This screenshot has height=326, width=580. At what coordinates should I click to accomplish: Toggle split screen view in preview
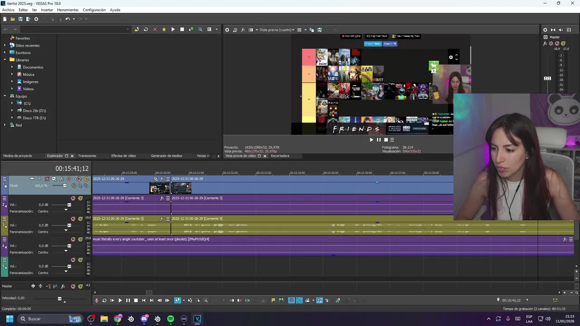click(x=251, y=30)
